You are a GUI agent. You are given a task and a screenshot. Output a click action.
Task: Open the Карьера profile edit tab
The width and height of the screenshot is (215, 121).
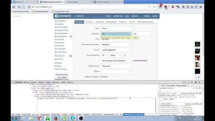pos(123,22)
